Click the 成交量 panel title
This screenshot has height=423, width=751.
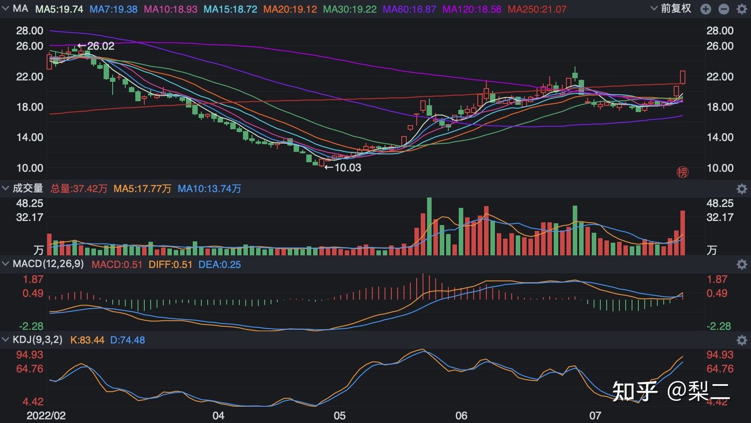point(28,188)
